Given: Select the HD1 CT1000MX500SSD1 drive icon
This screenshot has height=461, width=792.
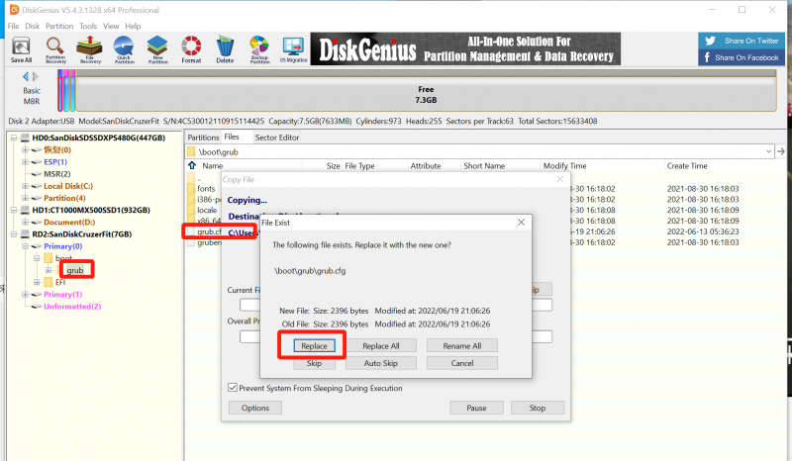Looking at the screenshot, I should 25,210.
